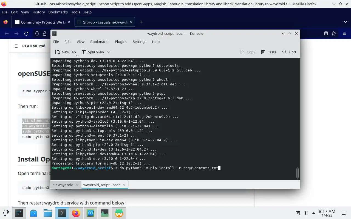Screen dimensions: 351x219
Task: Open README outline list icon
Action: (16, 46)
